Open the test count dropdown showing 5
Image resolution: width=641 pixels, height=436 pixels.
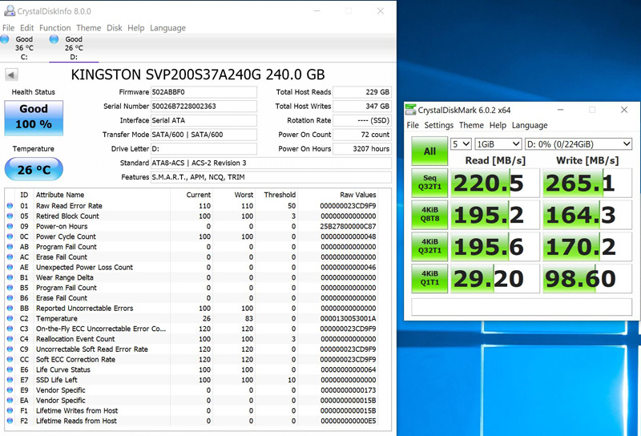(x=461, y=144)
